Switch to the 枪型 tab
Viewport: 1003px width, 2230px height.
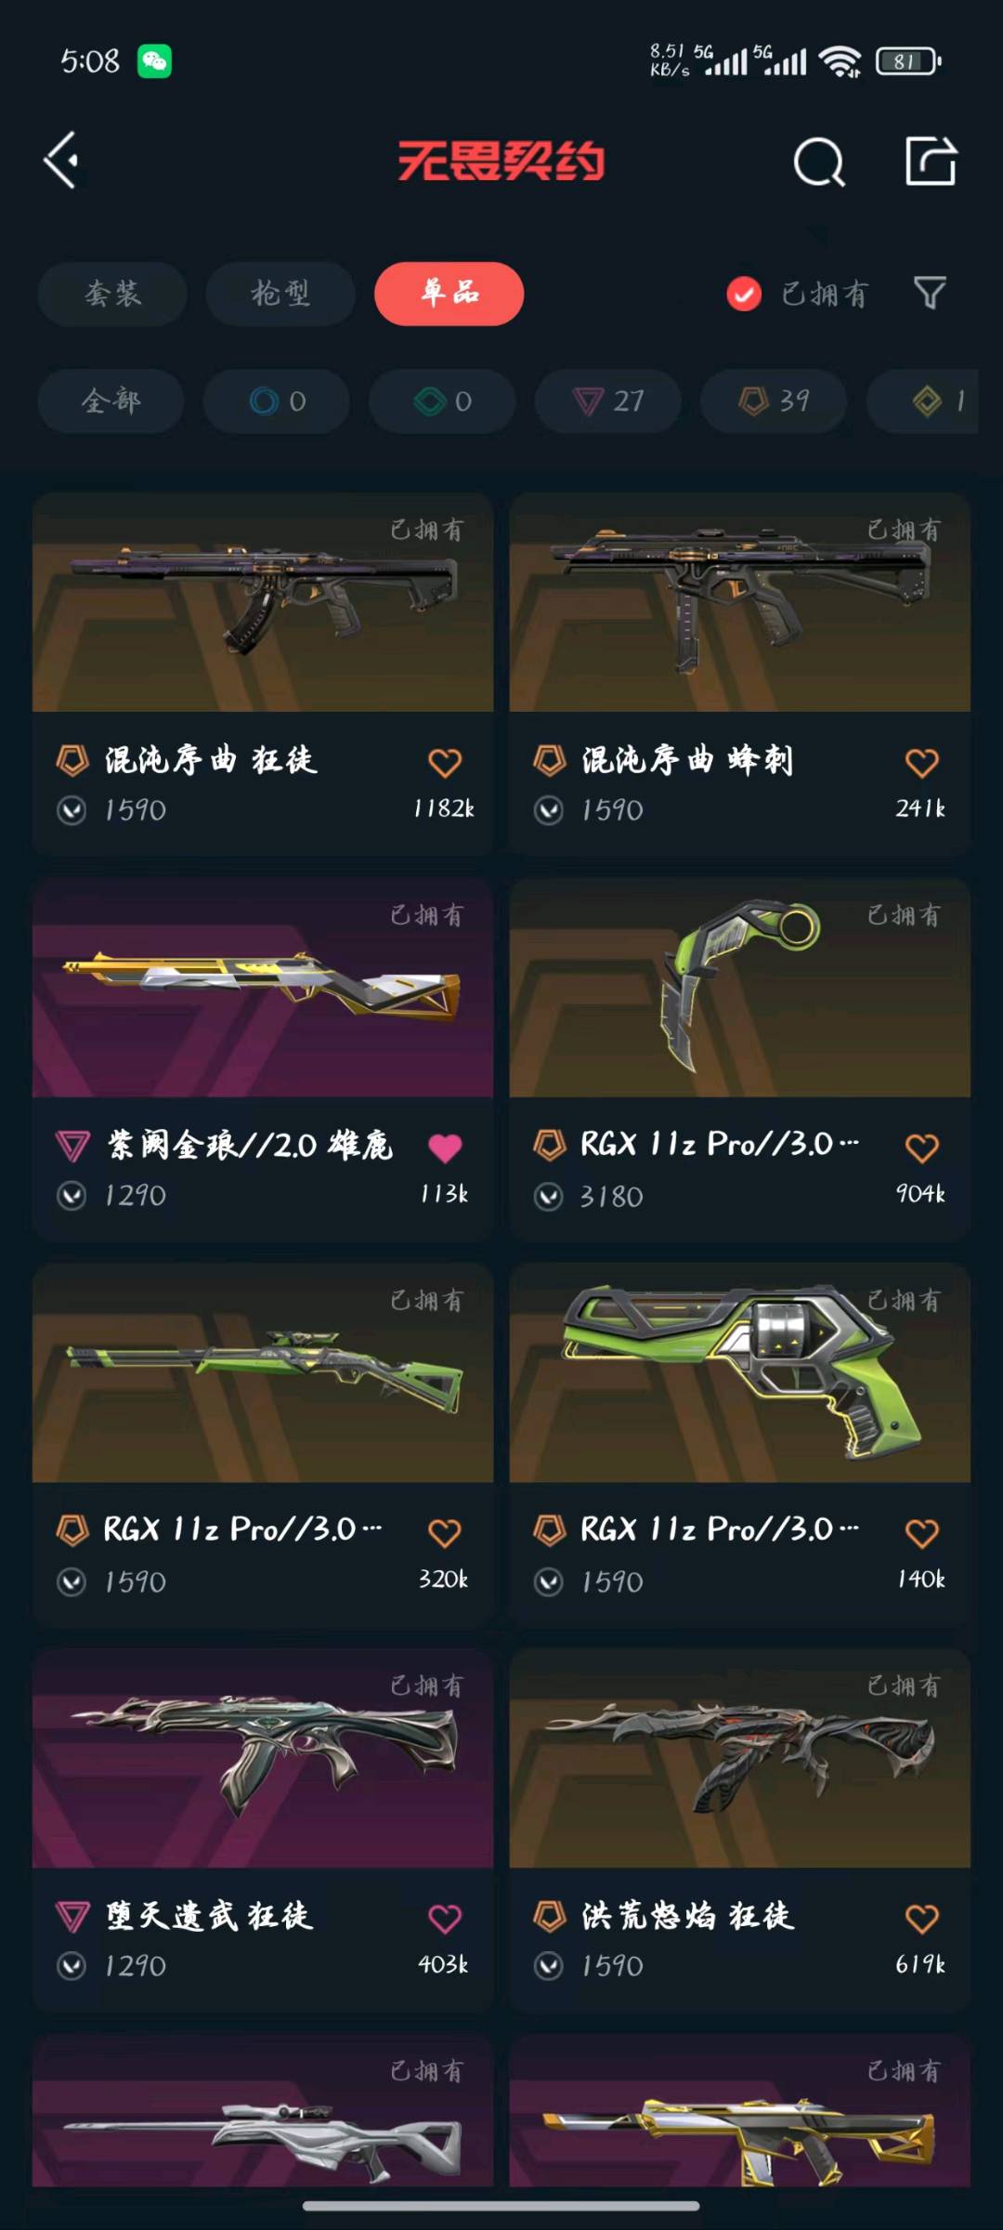pyautogui.click(x=280, y=294)
